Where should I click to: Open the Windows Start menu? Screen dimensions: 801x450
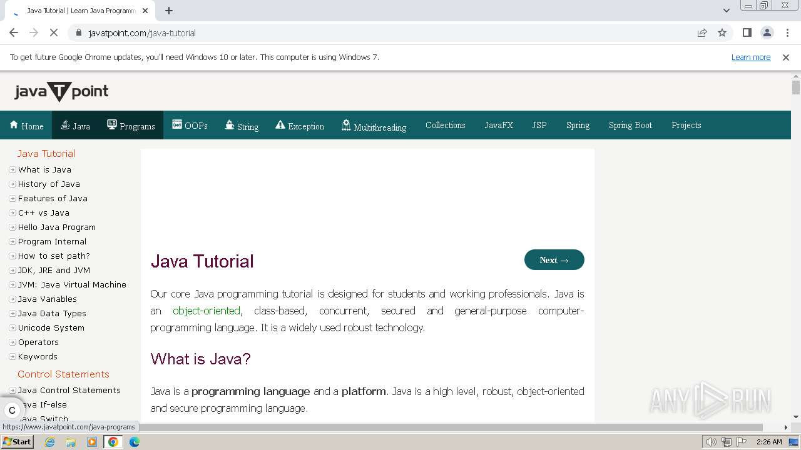click(17, 442)
